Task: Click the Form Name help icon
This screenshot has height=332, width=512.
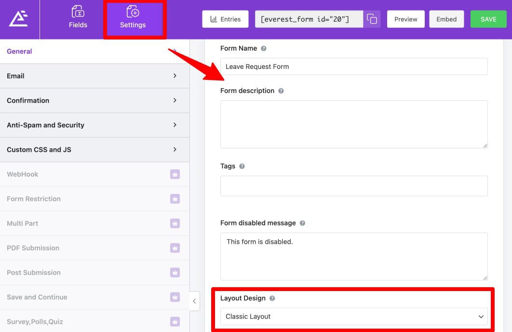Action: [264, 48]
